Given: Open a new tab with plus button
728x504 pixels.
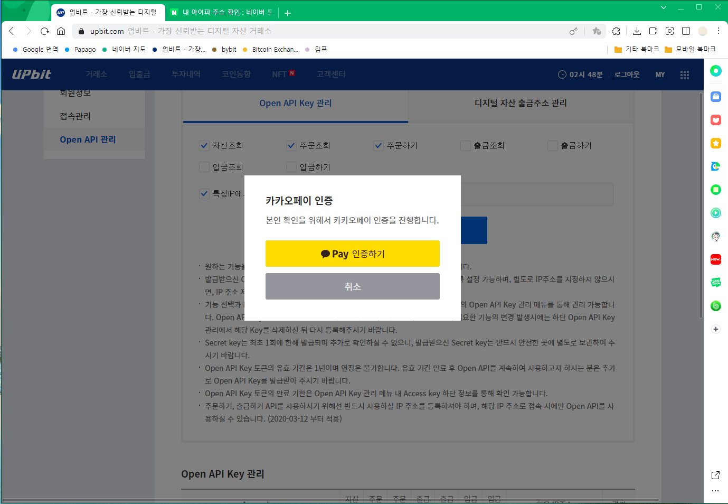Looking at the screenshot, I should (x=288, y=13).
